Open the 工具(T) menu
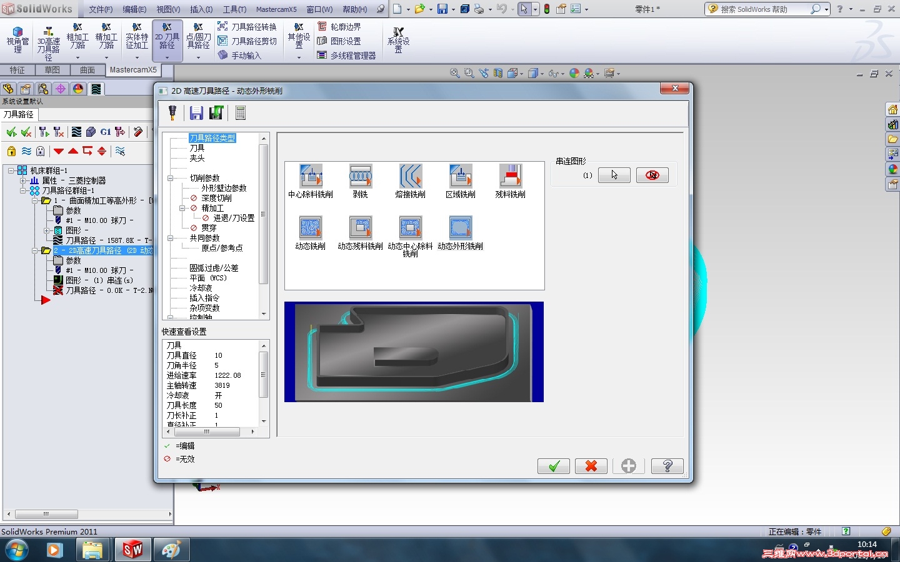 [235, 9]
